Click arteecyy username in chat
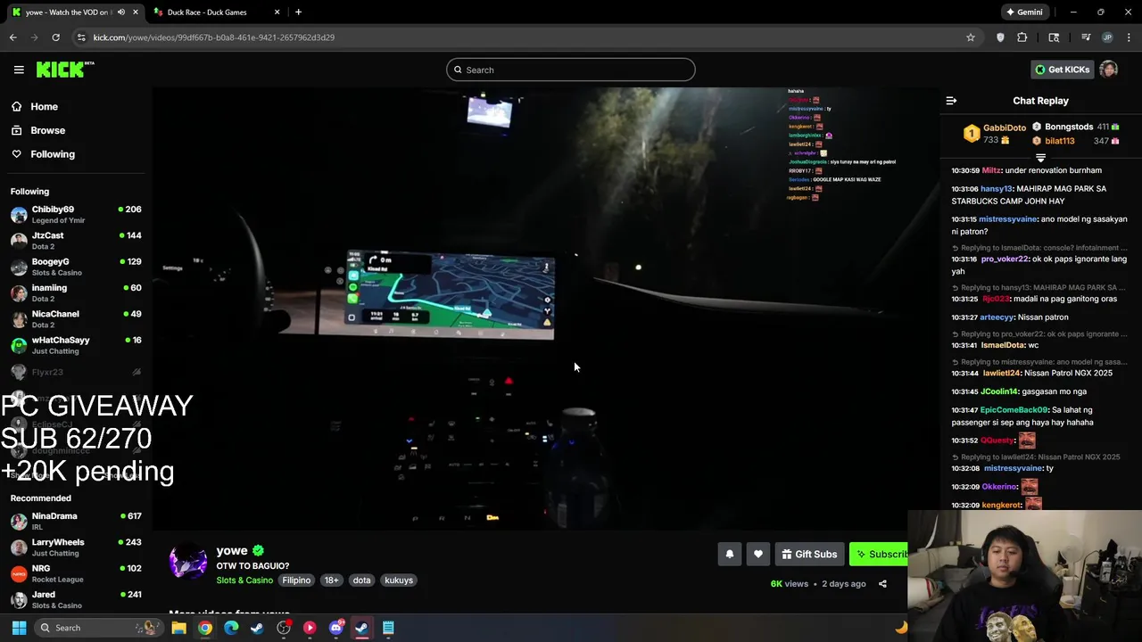The image size is (1142, 642). pyautogui.click(x=997, y=317)
